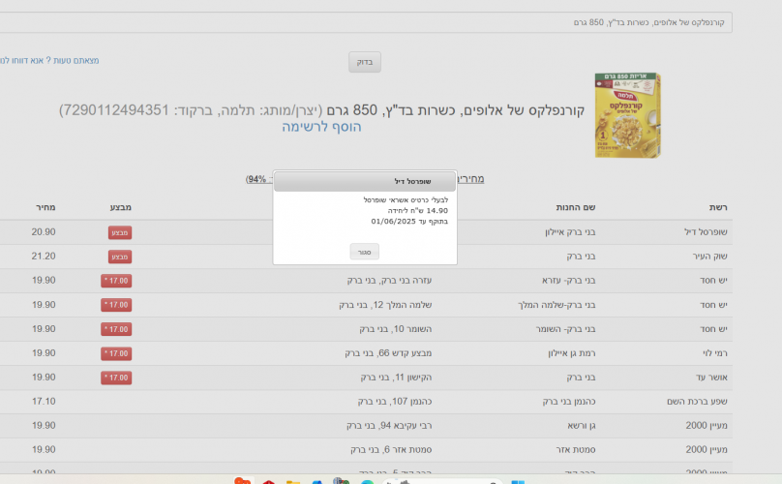Click the הוסף לרשימה link

(x=321, y=127)
